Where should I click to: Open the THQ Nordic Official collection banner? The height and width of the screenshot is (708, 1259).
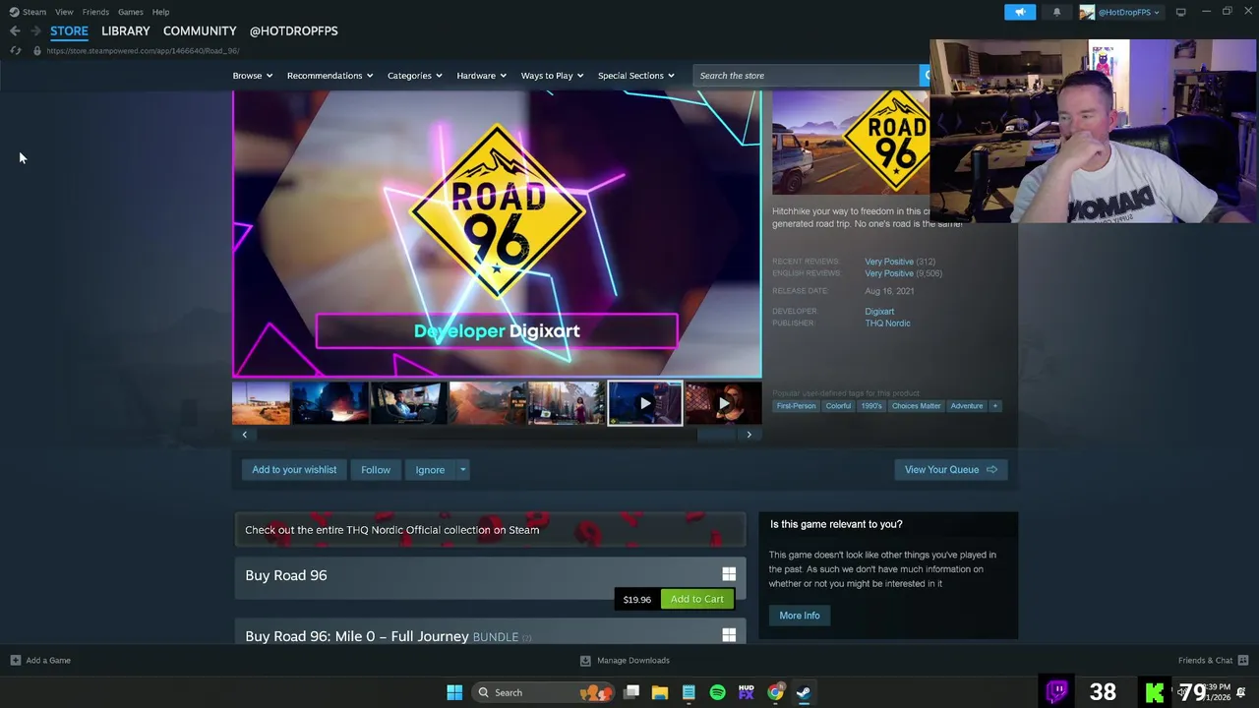coord(490,530)
